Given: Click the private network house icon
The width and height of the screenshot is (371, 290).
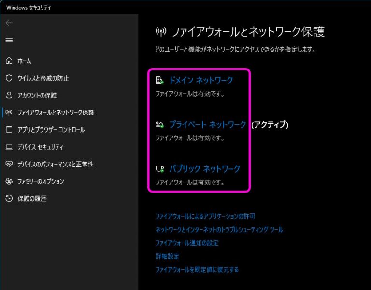Looking at the screenshot, I should (160, 124).
